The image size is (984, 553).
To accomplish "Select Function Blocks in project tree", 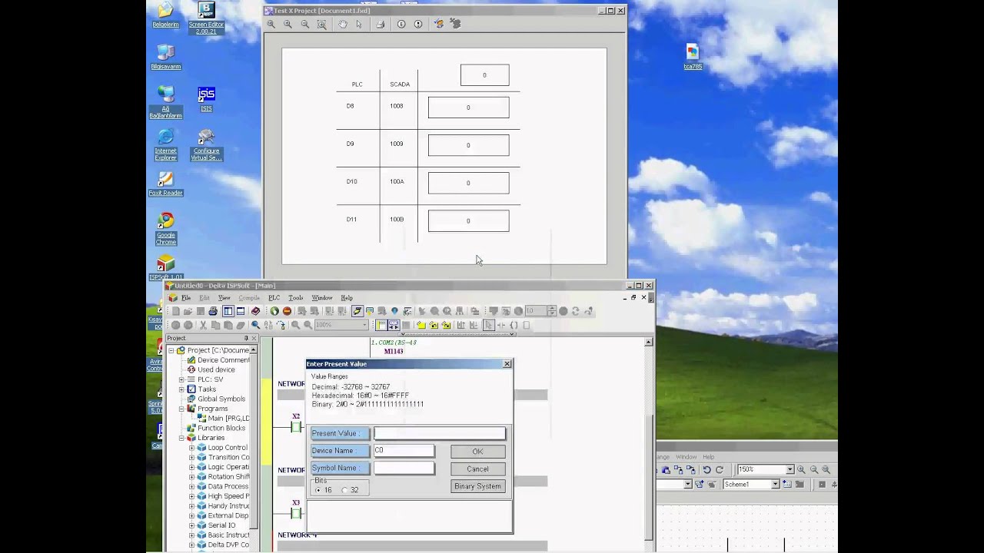I will [221, 428].
